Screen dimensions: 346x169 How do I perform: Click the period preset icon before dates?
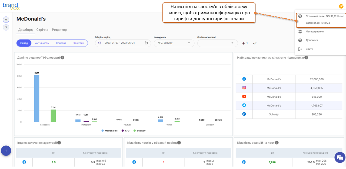coord(100,43)
